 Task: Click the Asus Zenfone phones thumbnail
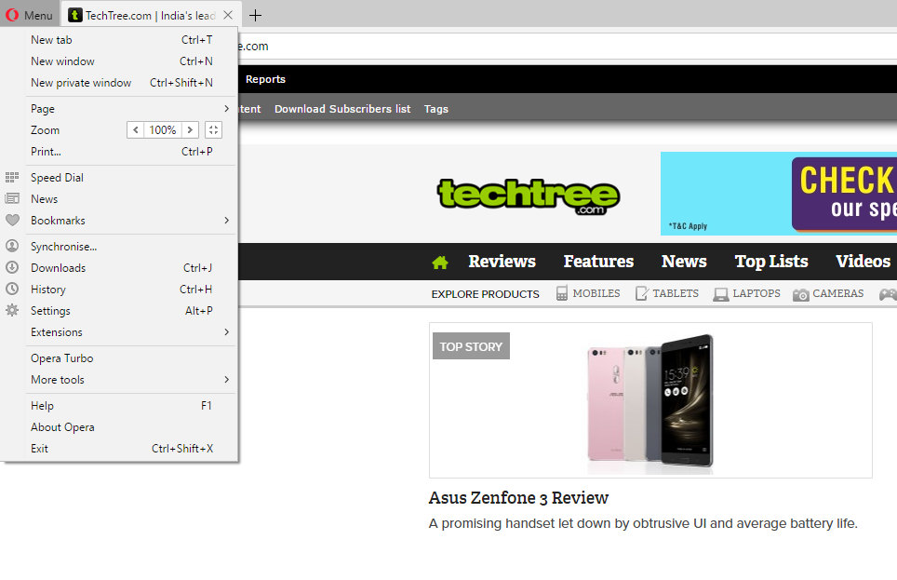tap(650, 400)
